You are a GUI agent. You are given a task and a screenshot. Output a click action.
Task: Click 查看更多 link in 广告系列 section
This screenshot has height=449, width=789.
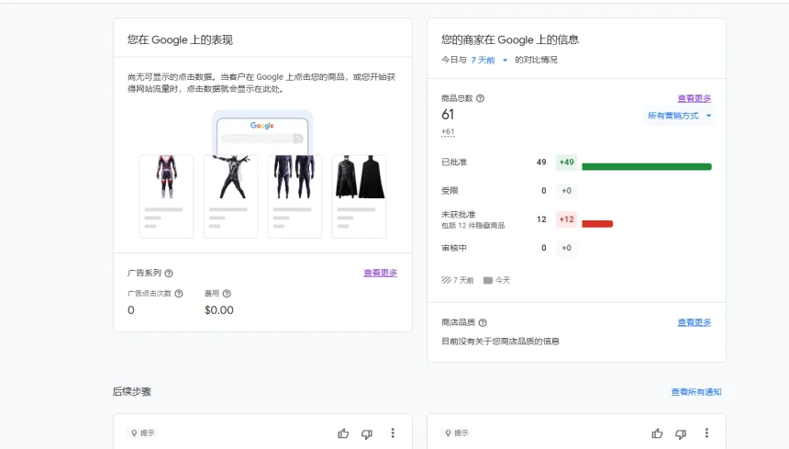tap(380, 273)
